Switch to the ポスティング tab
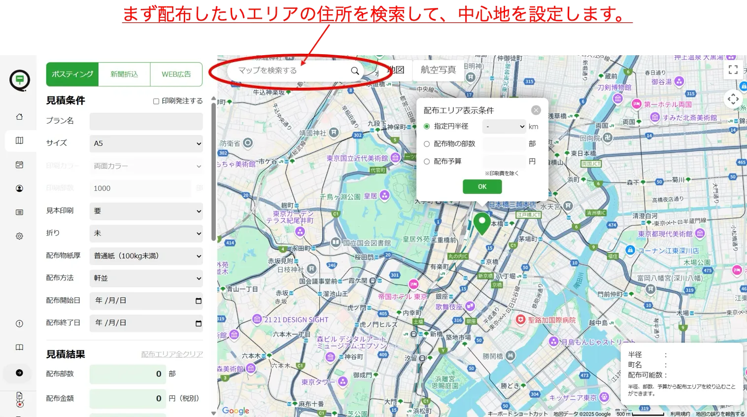This screenshot has width=747, height=417. 72,74
